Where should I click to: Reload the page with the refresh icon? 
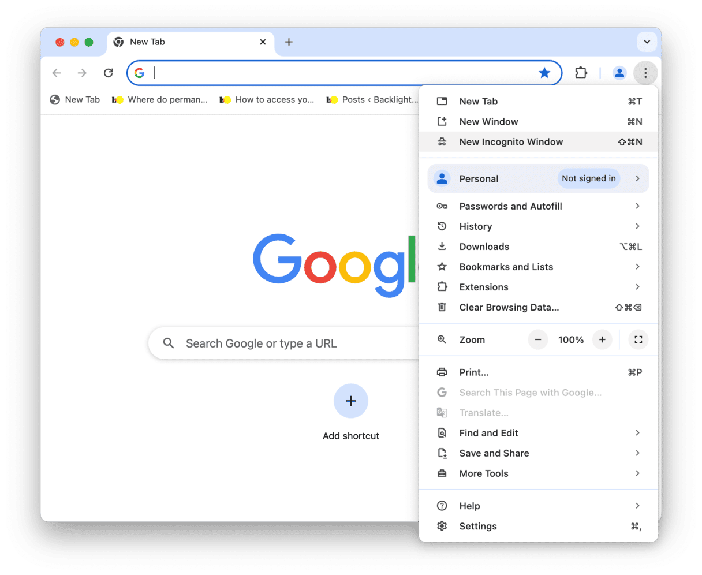coord(108,73)
